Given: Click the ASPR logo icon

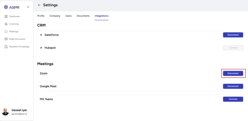Looking at the screenshot, I should pos(6,7).
